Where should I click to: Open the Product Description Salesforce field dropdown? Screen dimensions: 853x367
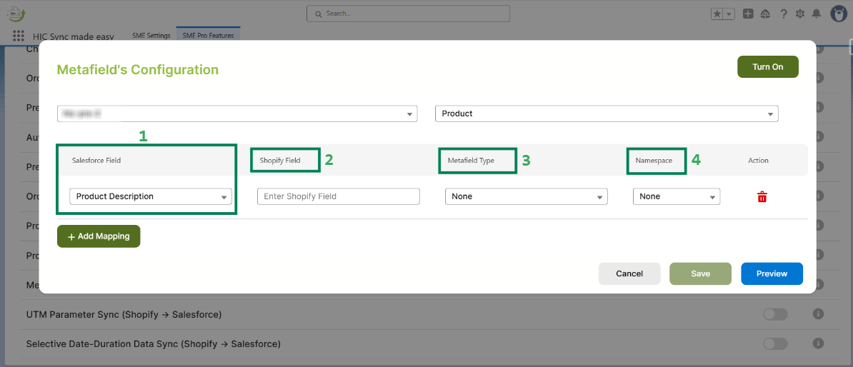[150, 196]
